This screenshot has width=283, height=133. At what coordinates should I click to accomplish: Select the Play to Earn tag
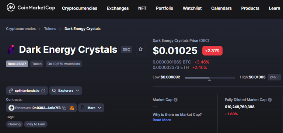[36, 124]
